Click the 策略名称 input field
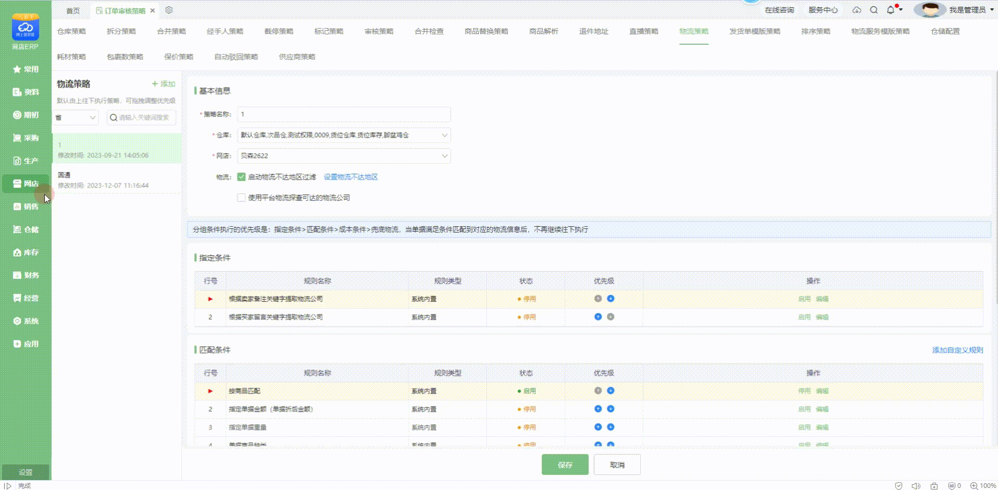This screenshot has width=998, height=490. (344, 114)
